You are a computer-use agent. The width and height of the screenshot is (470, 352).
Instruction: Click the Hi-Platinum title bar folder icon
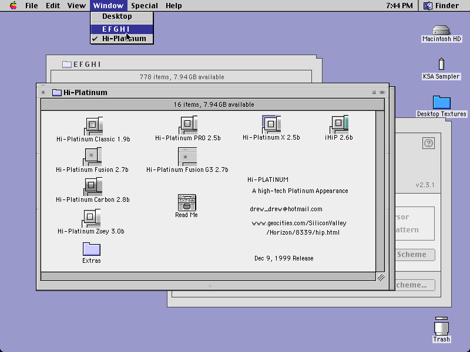[56, 93]
